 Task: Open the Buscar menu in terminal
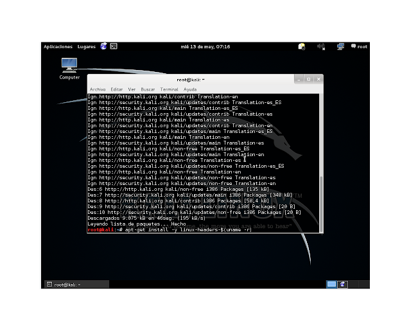click(148, 89)
